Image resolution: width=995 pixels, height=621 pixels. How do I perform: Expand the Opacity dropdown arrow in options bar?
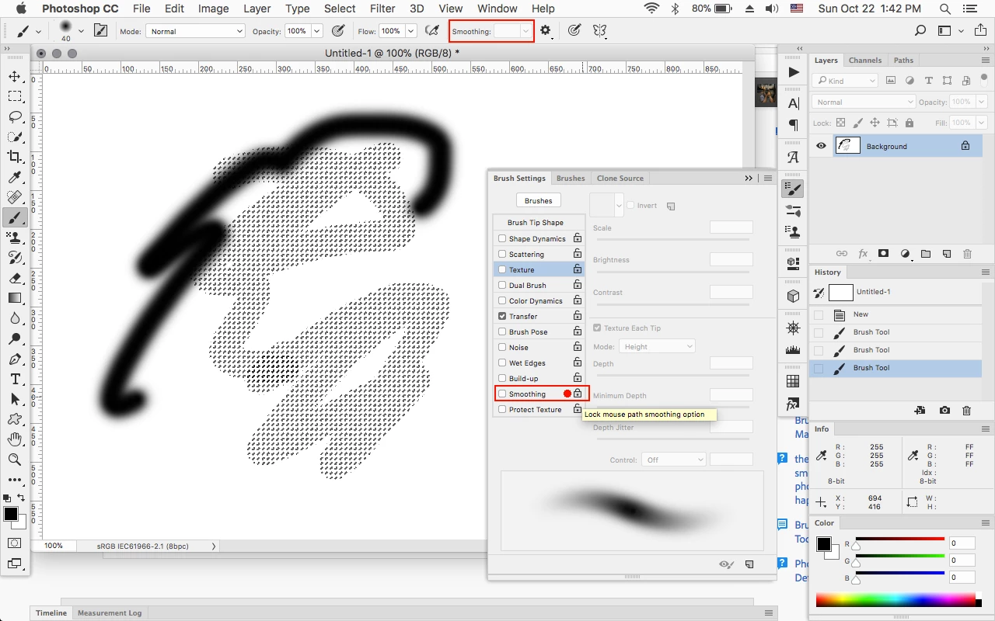pos(317,31)
